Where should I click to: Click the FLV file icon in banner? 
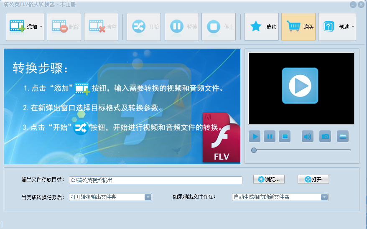coord(221,137)
